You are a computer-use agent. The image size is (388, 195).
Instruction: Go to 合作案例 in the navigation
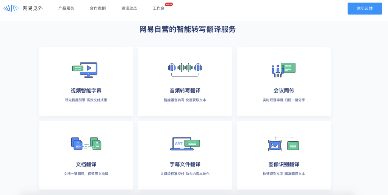tap(98, 8)
